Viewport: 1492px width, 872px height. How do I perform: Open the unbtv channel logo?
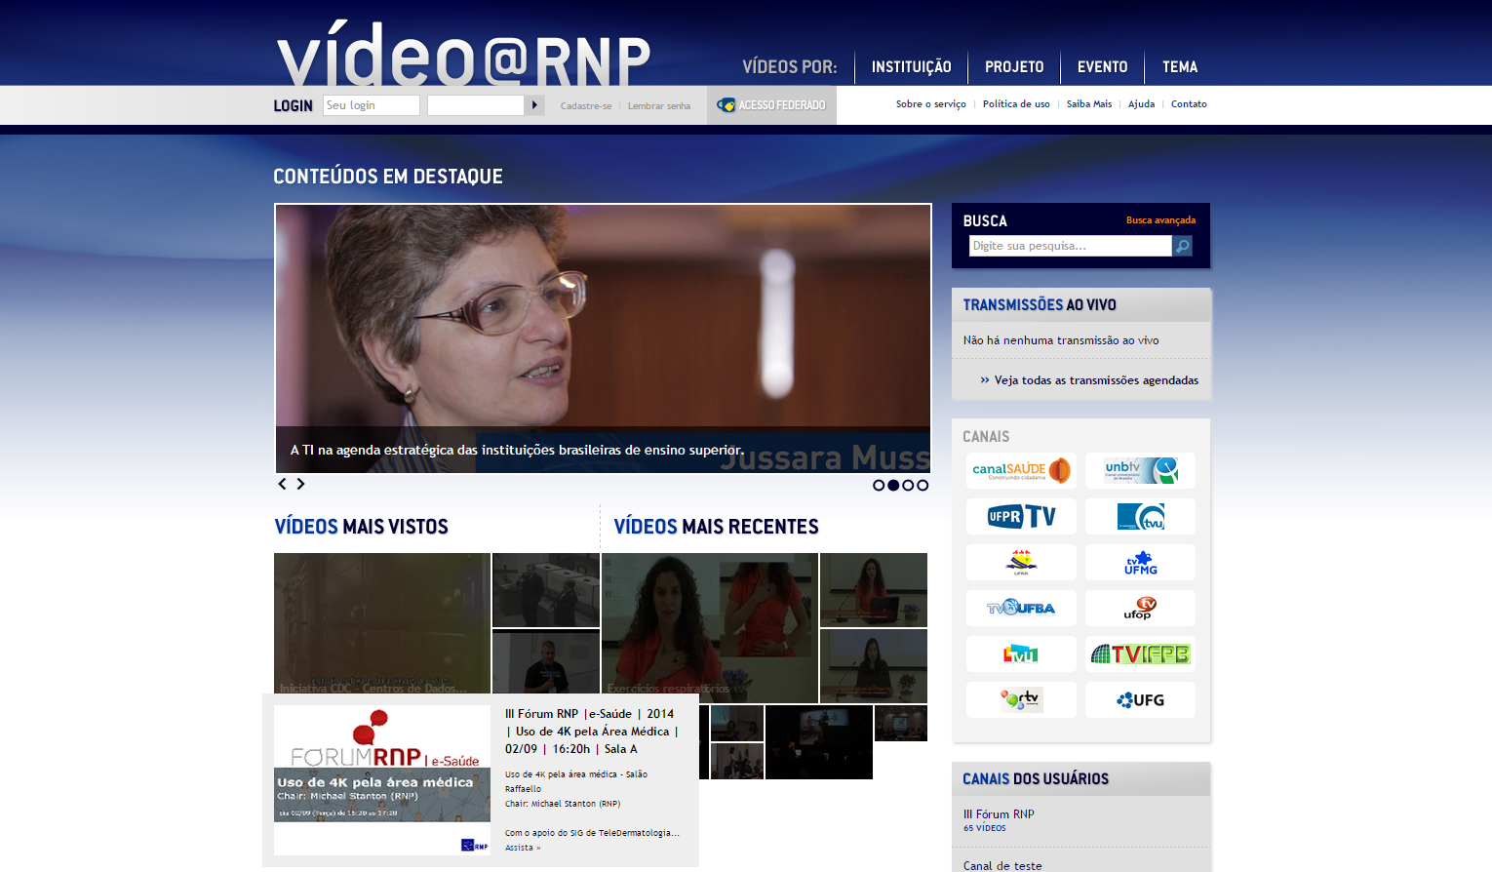(x=1140, y=470)
